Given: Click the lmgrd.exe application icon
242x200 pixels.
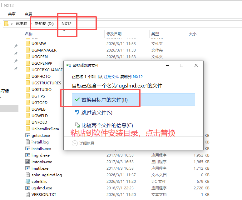Looking at the screenshot, I should tap(28, 155).
